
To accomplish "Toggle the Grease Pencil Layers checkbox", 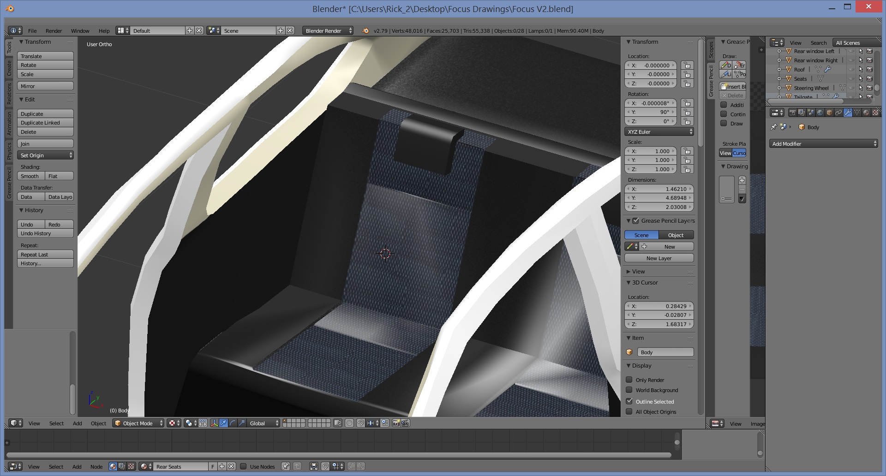I will pyautogui.click(x=635, y=220).
